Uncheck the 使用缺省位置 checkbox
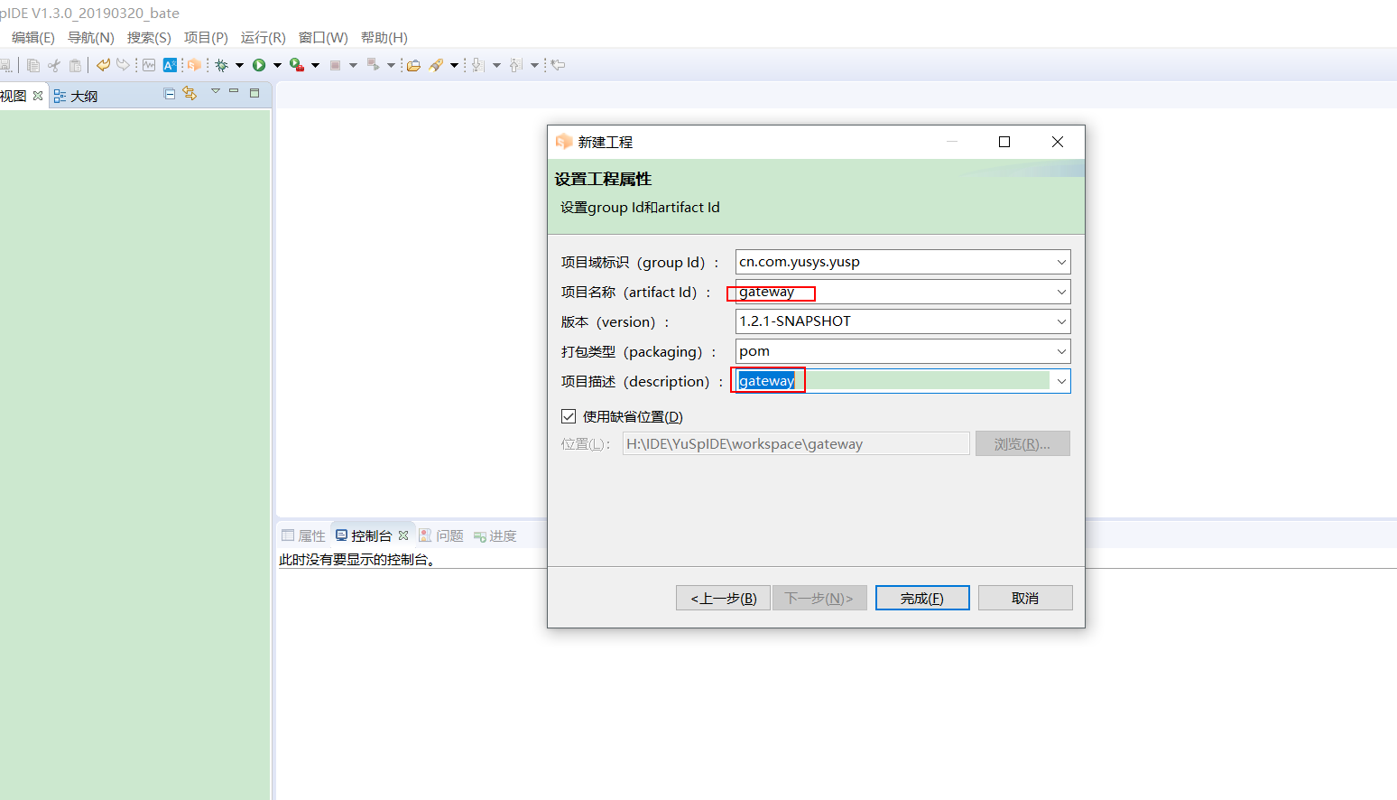Image resolution: width=1397 pixels, height=800 pixels. 569,416
